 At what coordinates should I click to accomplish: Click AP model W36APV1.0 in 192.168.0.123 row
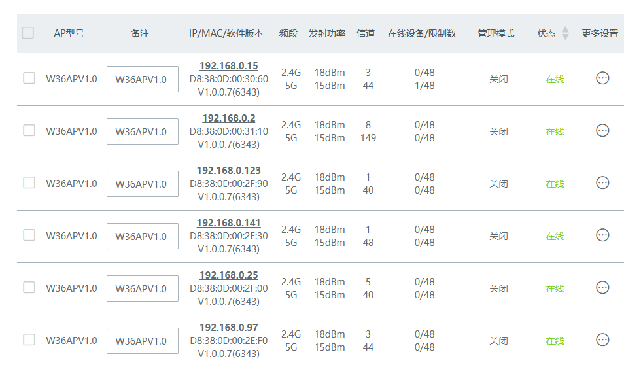pos(71,184)
